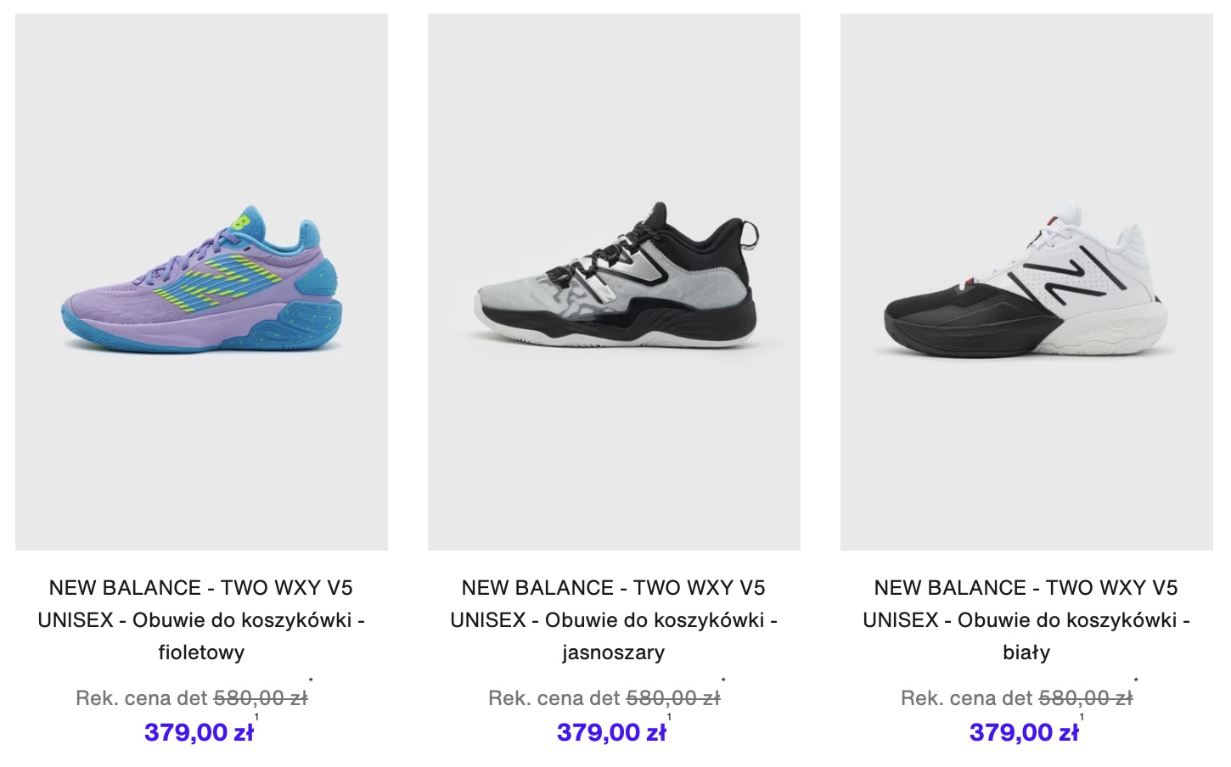Click footnote 1 beside the gray shoe sale price
This screenshot has width=1231, height=767.
(x=670, y=718)
